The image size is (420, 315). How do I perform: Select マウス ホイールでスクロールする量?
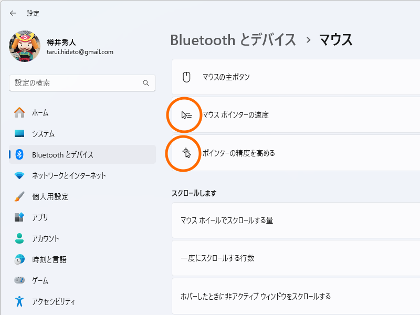[x=262, y=220]
